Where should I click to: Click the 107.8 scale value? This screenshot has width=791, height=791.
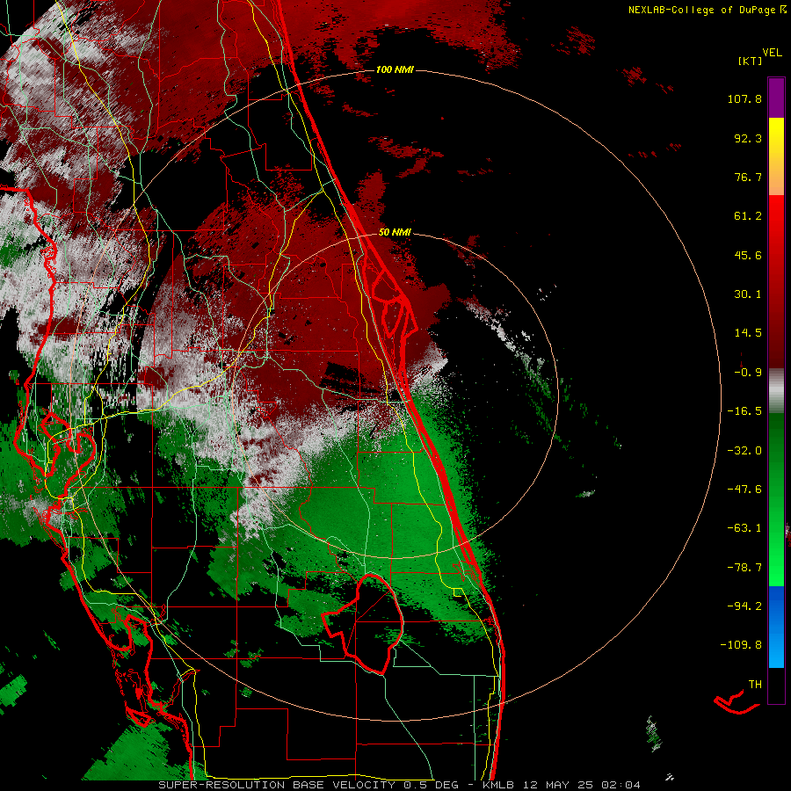click(744, 98)
